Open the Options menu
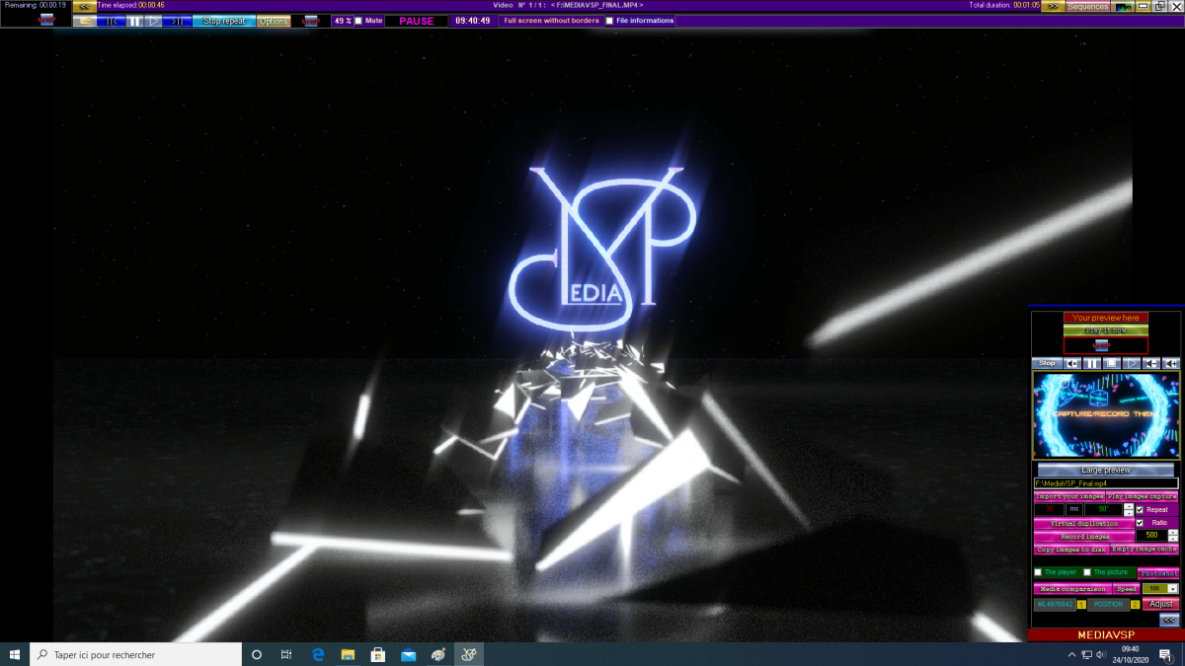 pos(274,21)
